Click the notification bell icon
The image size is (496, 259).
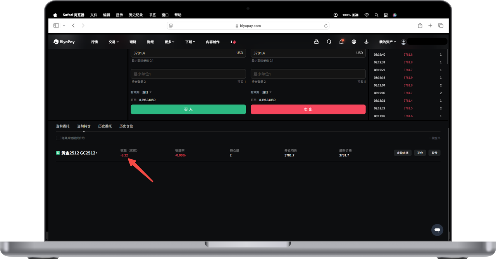(x=341, y=42)
